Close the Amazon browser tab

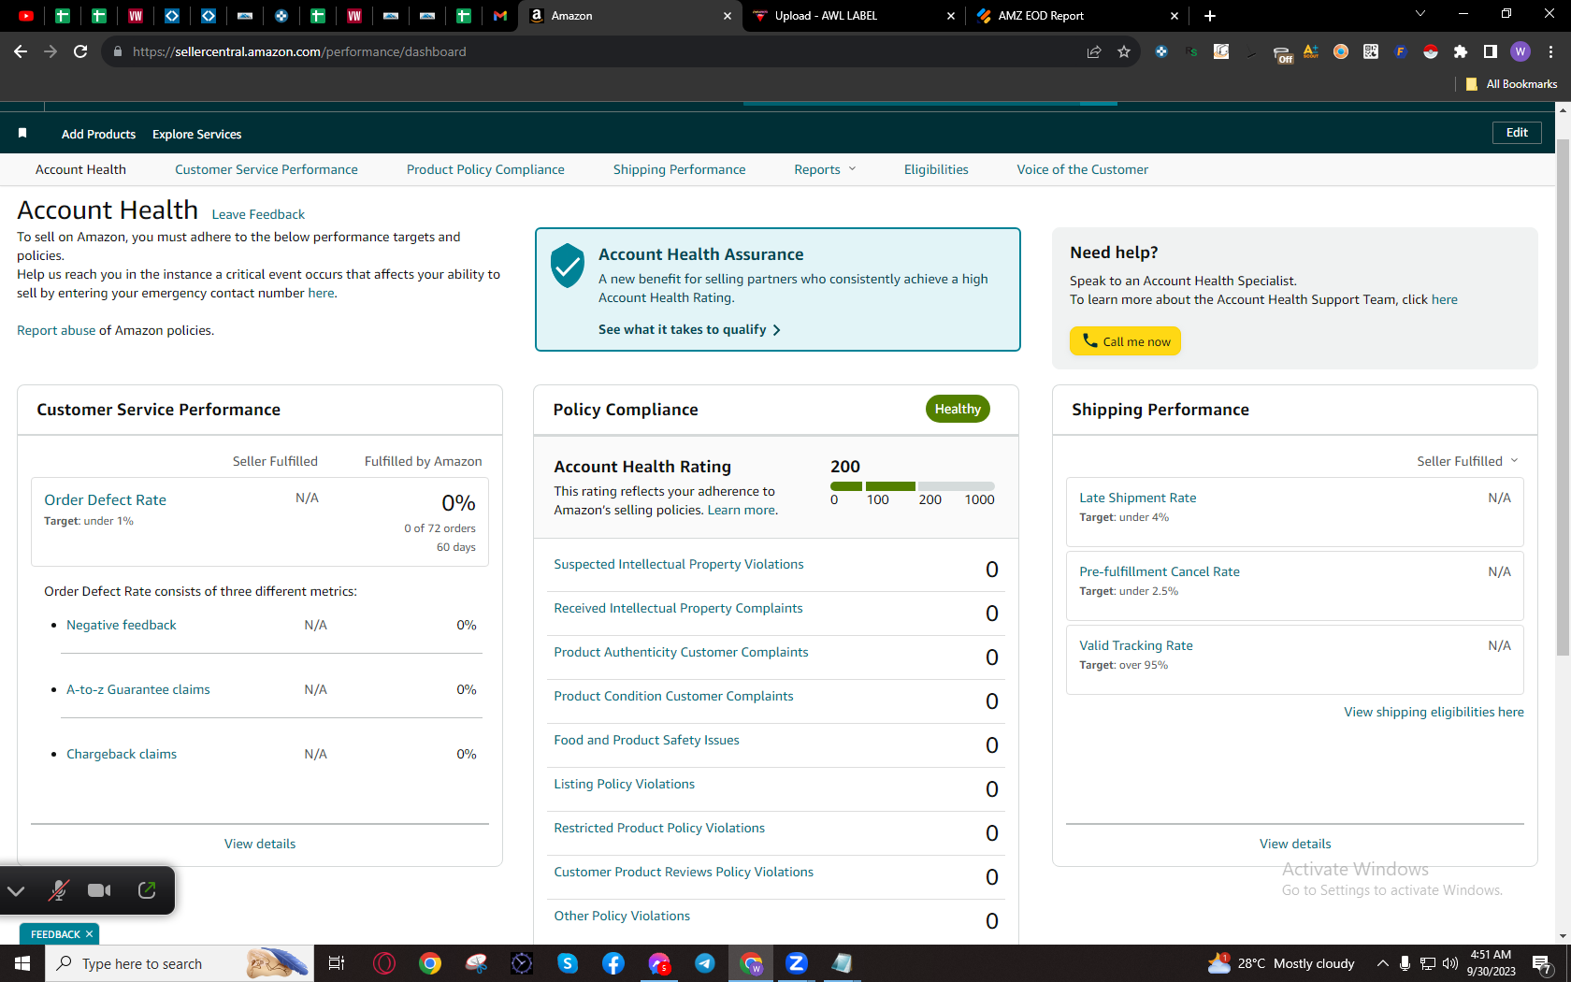point(728,16)
